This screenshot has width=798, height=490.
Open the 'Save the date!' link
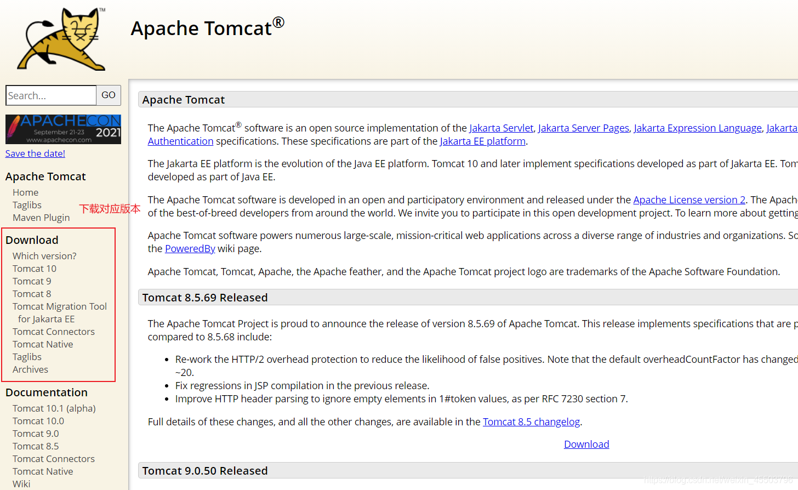pos(35,153)
